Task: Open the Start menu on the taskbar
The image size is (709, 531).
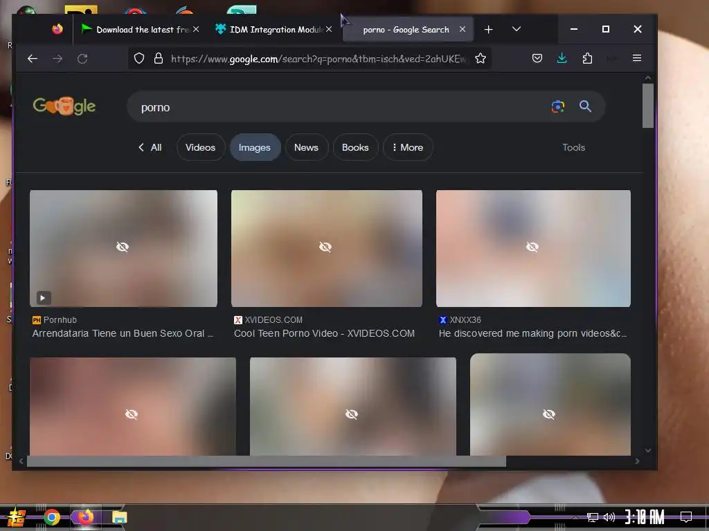Action: [x=16, y=517]
